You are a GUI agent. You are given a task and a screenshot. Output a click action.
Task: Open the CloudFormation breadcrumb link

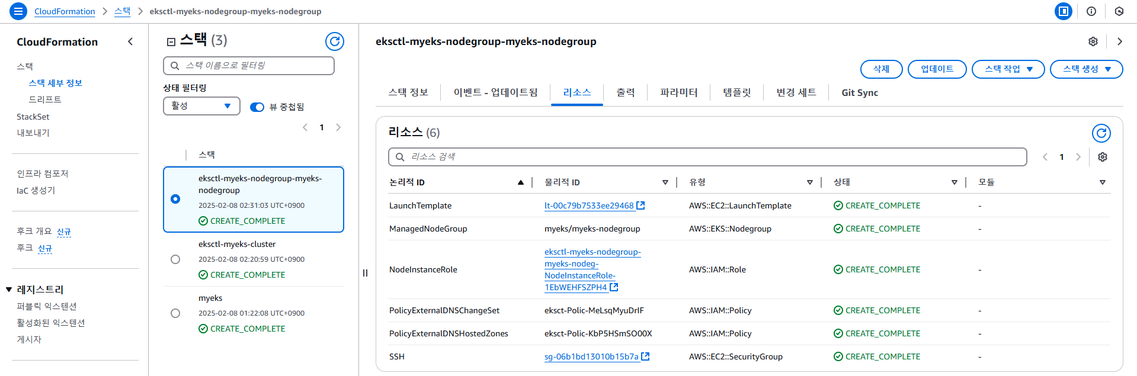click(65, 11)
